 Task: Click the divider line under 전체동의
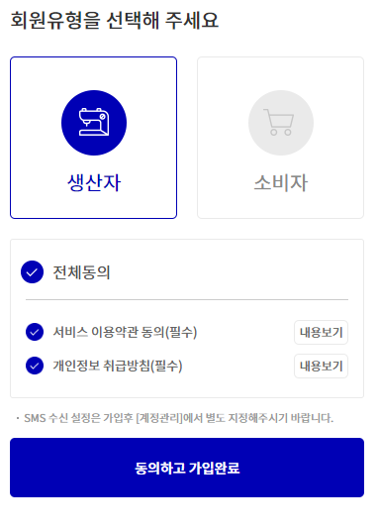click(x=187, y=299)
